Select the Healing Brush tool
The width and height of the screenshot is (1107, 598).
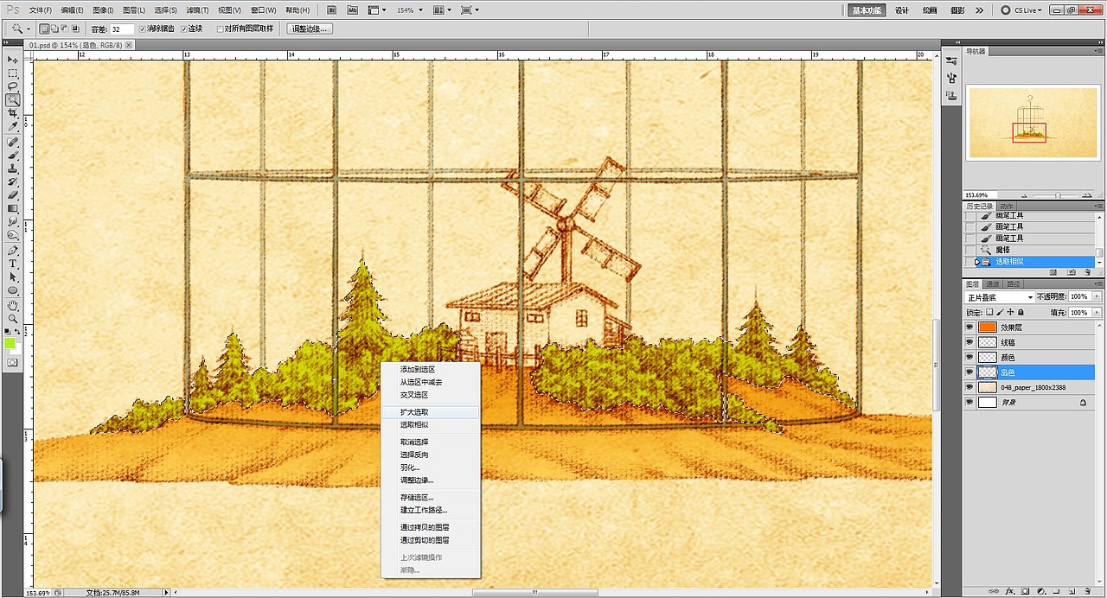(x=13, y=142)
